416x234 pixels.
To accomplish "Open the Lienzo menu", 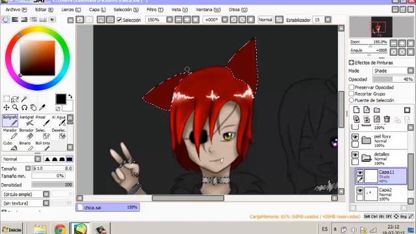I will pos(71,10).
